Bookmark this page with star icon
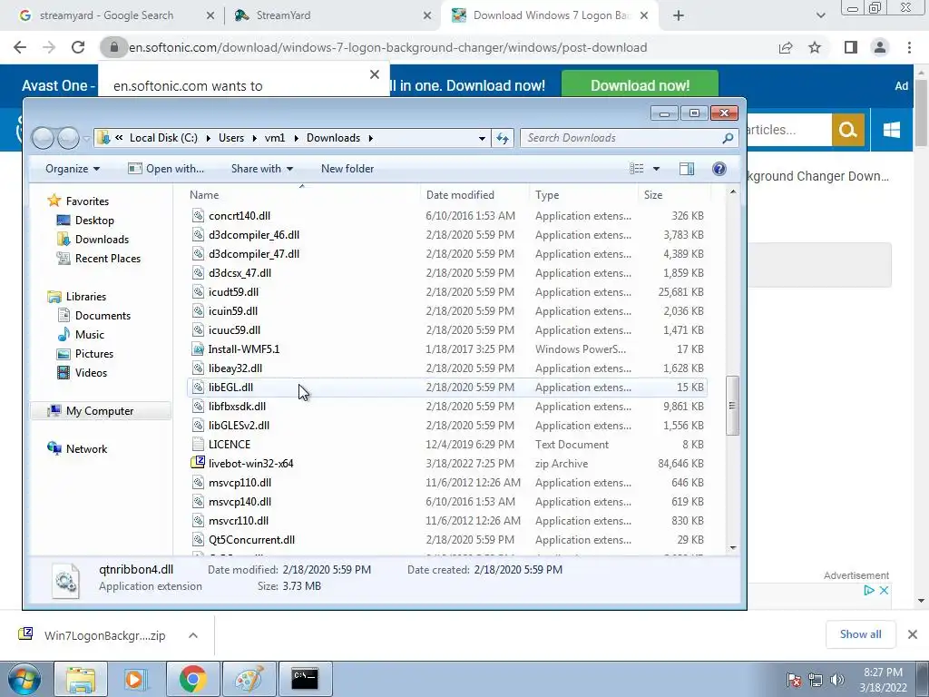The width and height of the screenshot is (929, 697). pyautogui.click(x=815, y=47)
